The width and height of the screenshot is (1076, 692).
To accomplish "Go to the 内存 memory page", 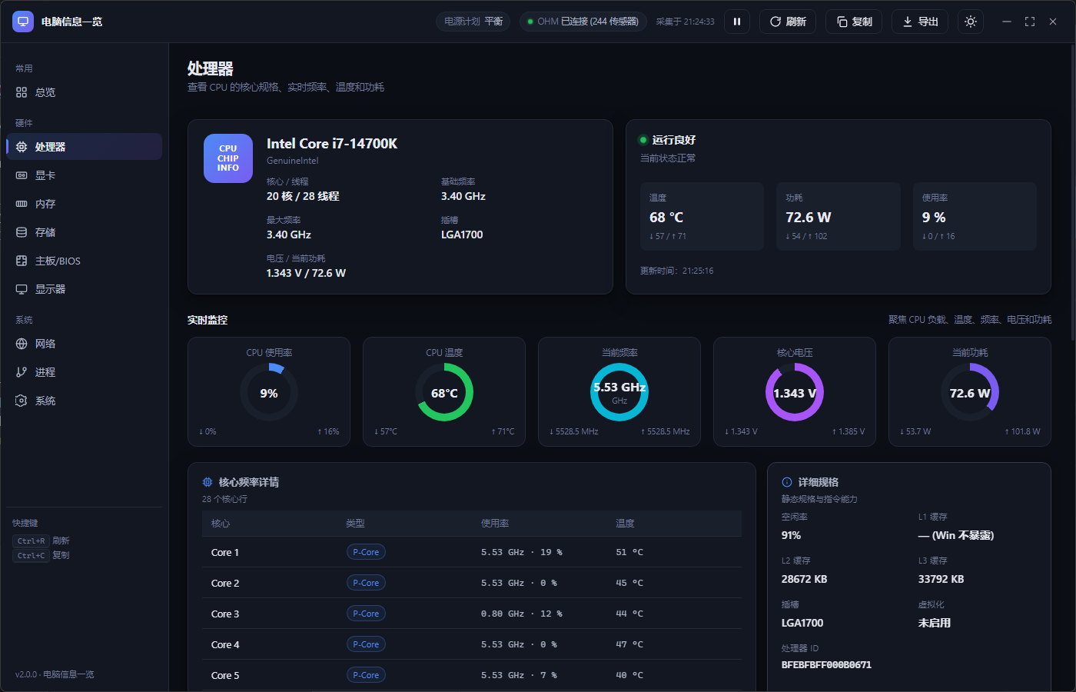I will pyautogui.click(x=85, y=204).
